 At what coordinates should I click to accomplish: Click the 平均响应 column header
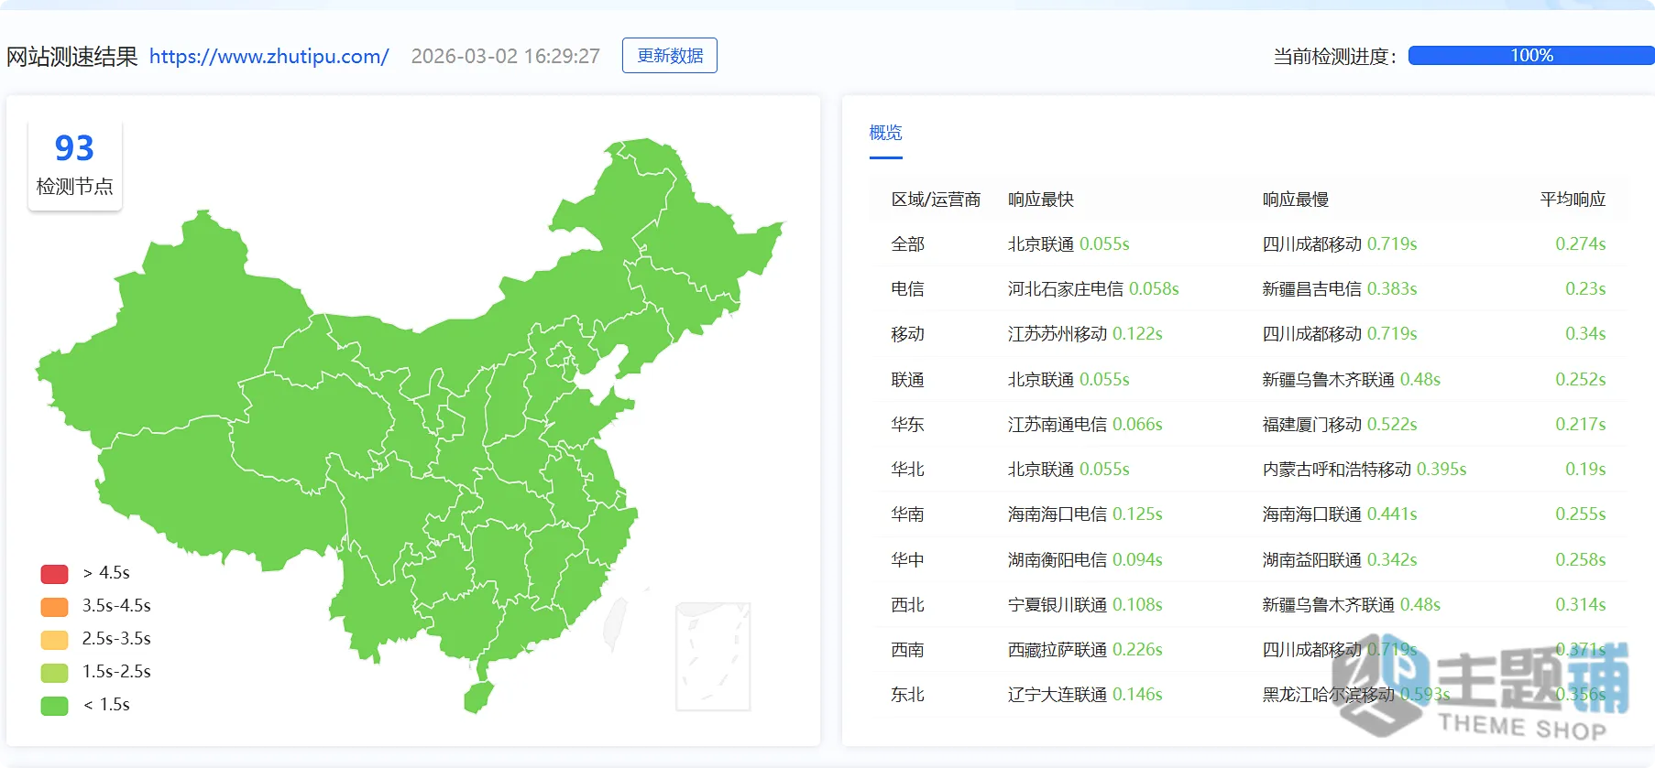pyautogui.click(x=1573, y=199)
